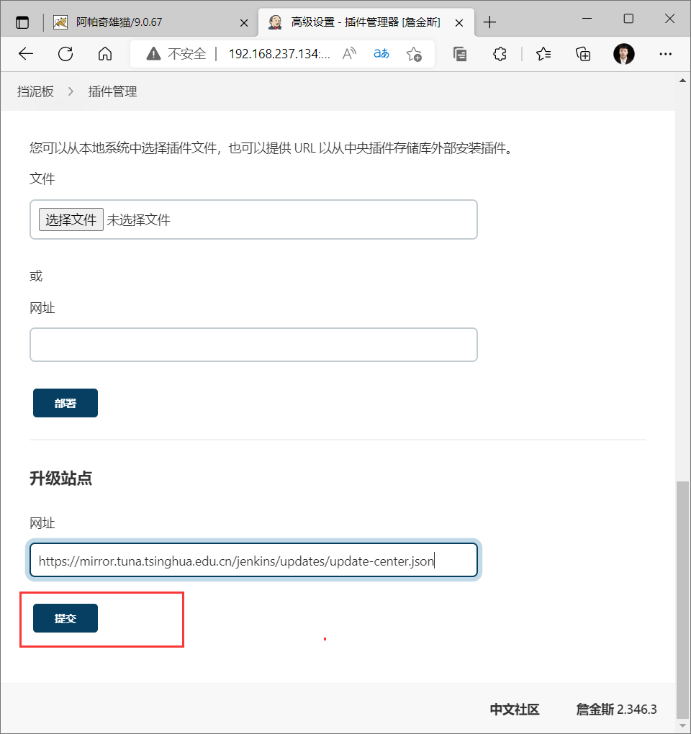Click the translate page icon
The height and width of the screenshot is (734, 691).
381,54
